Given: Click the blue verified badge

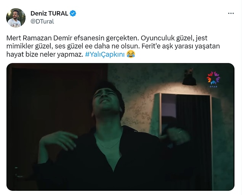Looking at the screenshot, I should pos(73,14).
